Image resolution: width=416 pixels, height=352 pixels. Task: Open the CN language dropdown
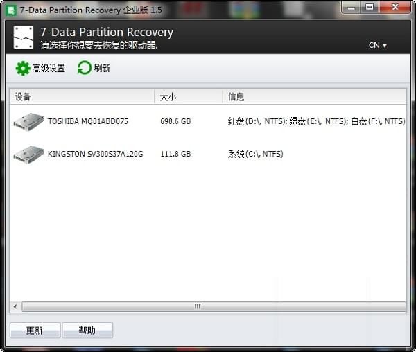[378, 45]
